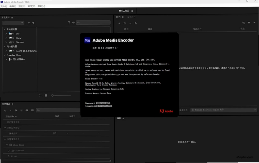Open the 编码 panel menu icon
Image resolution: width=259 pixels, height=163 pixels.
123,118
